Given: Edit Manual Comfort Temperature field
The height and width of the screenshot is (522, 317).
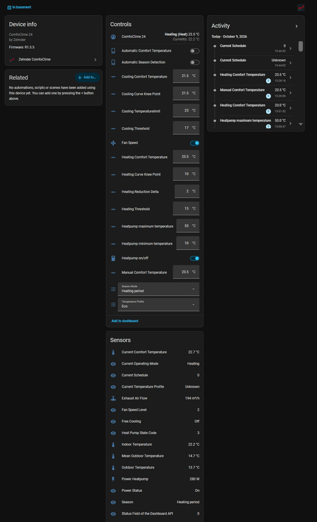Looking at the screenshot, I should pyautogui.click(x=187, y=272).
